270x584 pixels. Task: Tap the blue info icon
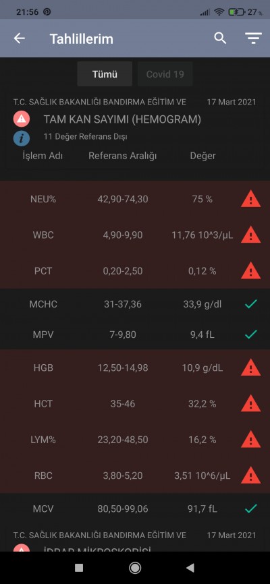22,138
